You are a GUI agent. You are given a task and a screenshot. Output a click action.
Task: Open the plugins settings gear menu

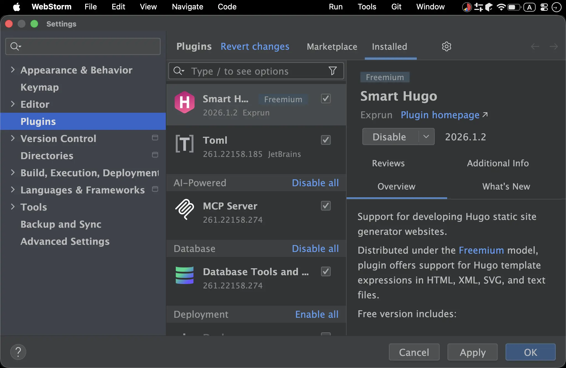(446, 46)
